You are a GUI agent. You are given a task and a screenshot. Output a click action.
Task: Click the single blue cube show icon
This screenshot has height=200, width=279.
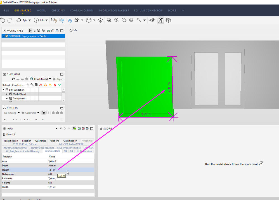[69, 20]
